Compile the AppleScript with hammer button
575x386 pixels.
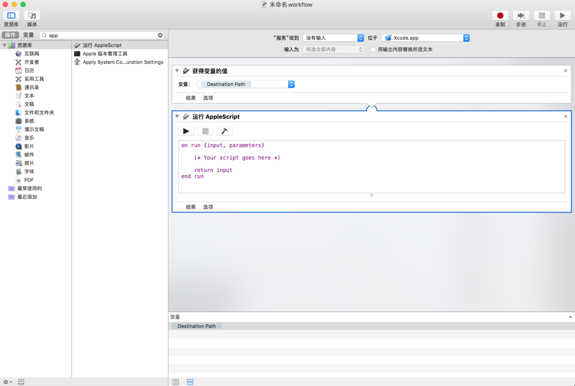coord(224,131)
